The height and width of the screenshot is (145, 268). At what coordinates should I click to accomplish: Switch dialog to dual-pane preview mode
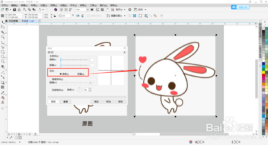pyautogui.click(x=49, y=52)
